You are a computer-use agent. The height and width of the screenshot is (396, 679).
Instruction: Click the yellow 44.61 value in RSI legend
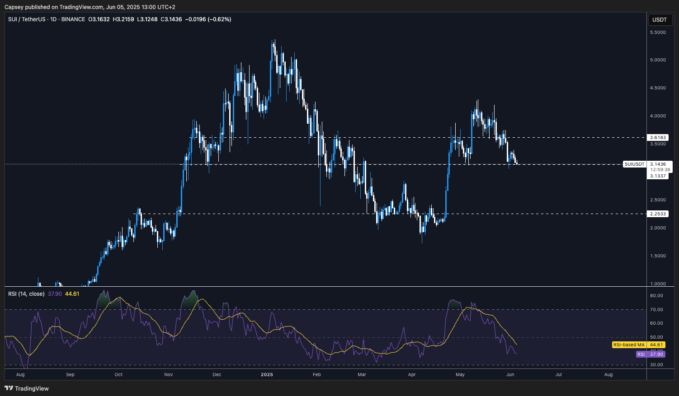[x=72, y=294]
